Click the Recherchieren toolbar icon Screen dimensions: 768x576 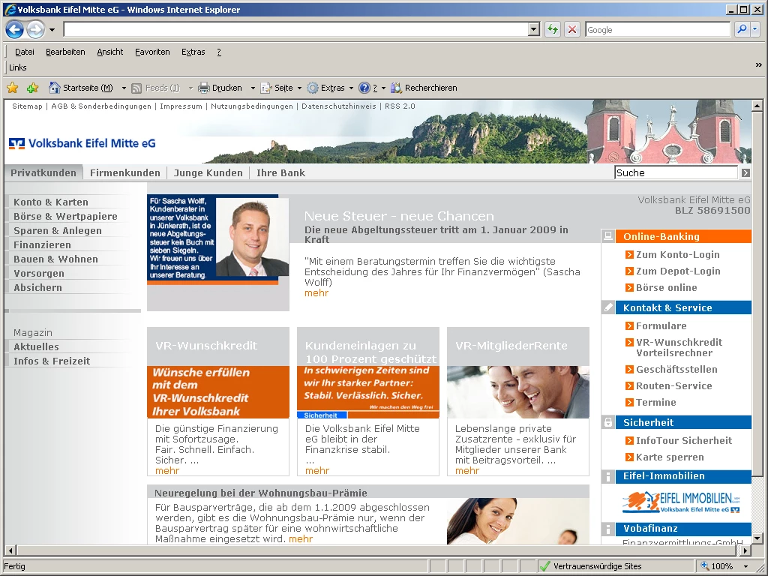click(397, 88)
